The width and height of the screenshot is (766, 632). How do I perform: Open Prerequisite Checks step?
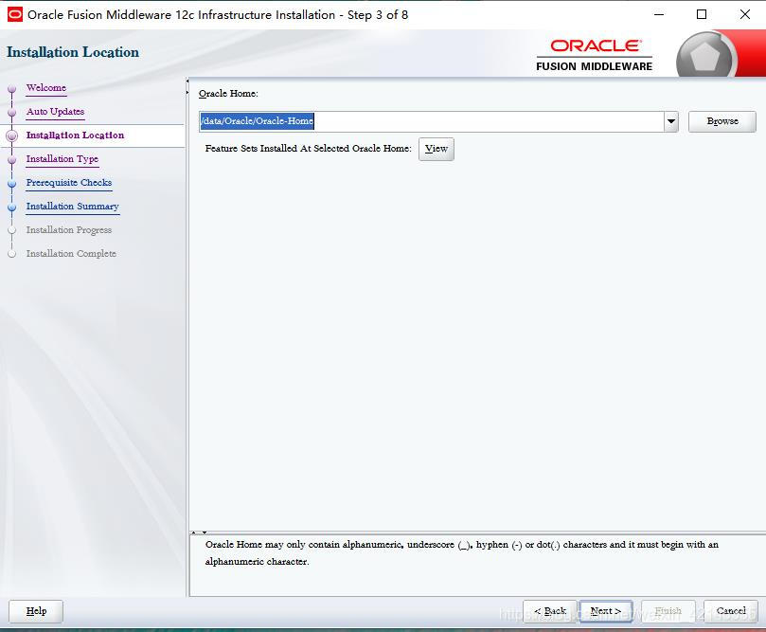click(69, 182)
